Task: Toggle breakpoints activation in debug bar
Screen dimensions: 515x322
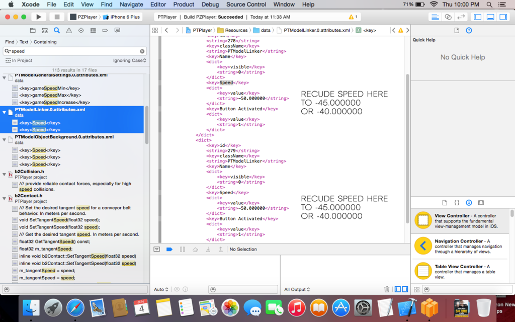Action: click(x=169, y=249)
